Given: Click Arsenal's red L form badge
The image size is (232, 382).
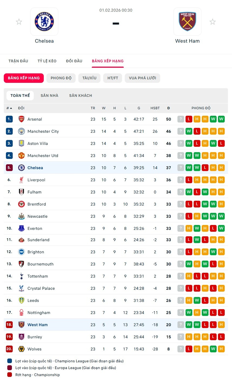Looking at the screenshot, I should click(189, 119).
